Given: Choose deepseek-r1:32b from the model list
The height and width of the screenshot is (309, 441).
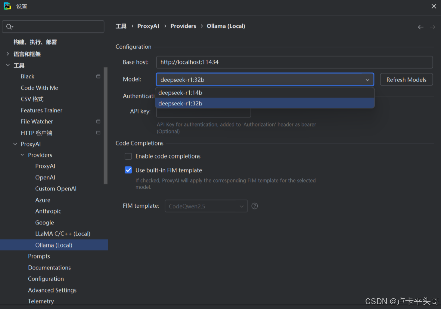Looking at the screenshot, I should (265, 103).
